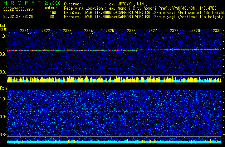Click the meteor label
225x147 pixels.
click(x=51, y=8)
